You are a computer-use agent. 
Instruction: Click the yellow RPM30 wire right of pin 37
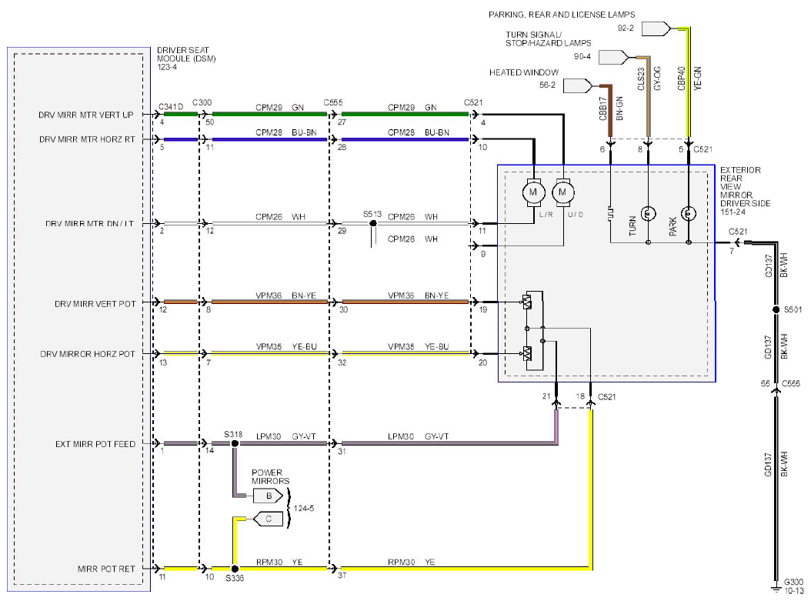[x=466, y=569]
